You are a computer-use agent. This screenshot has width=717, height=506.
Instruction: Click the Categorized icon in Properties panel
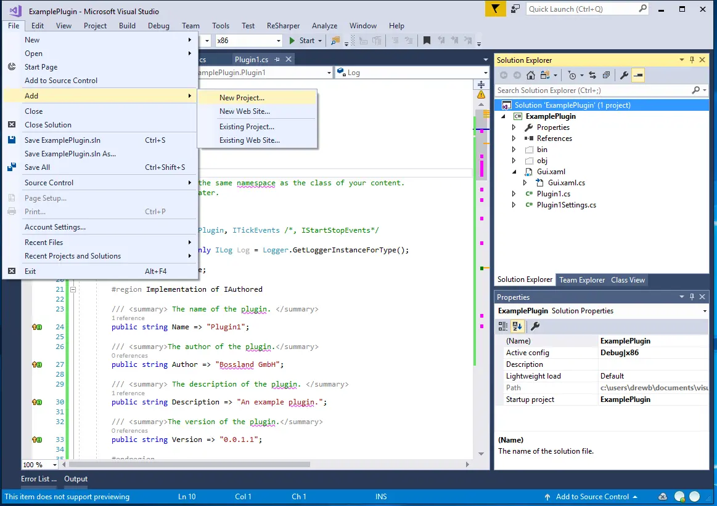[x=503, y=326]
